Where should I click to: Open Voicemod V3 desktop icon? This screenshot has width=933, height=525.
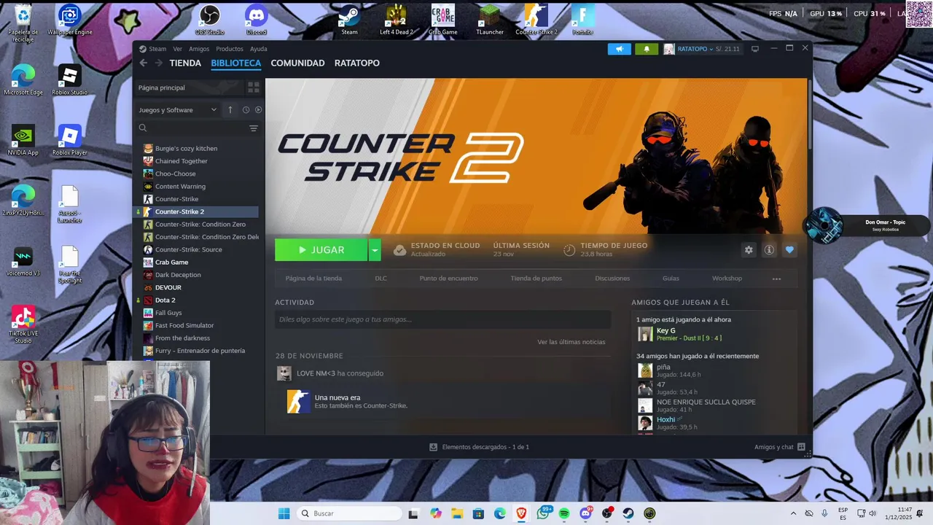click(23, 262)
